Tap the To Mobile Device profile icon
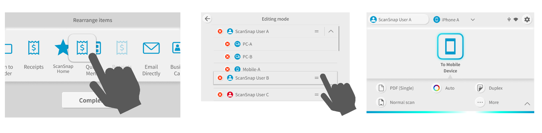The height and width of the screenshot is (133, 542). tap(450, 47)
